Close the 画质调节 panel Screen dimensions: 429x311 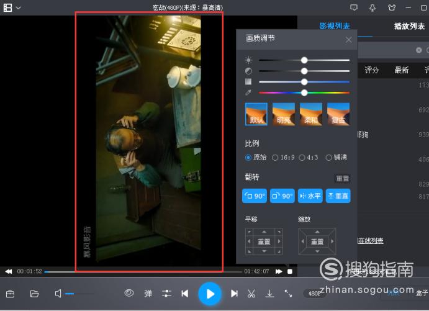348,40
